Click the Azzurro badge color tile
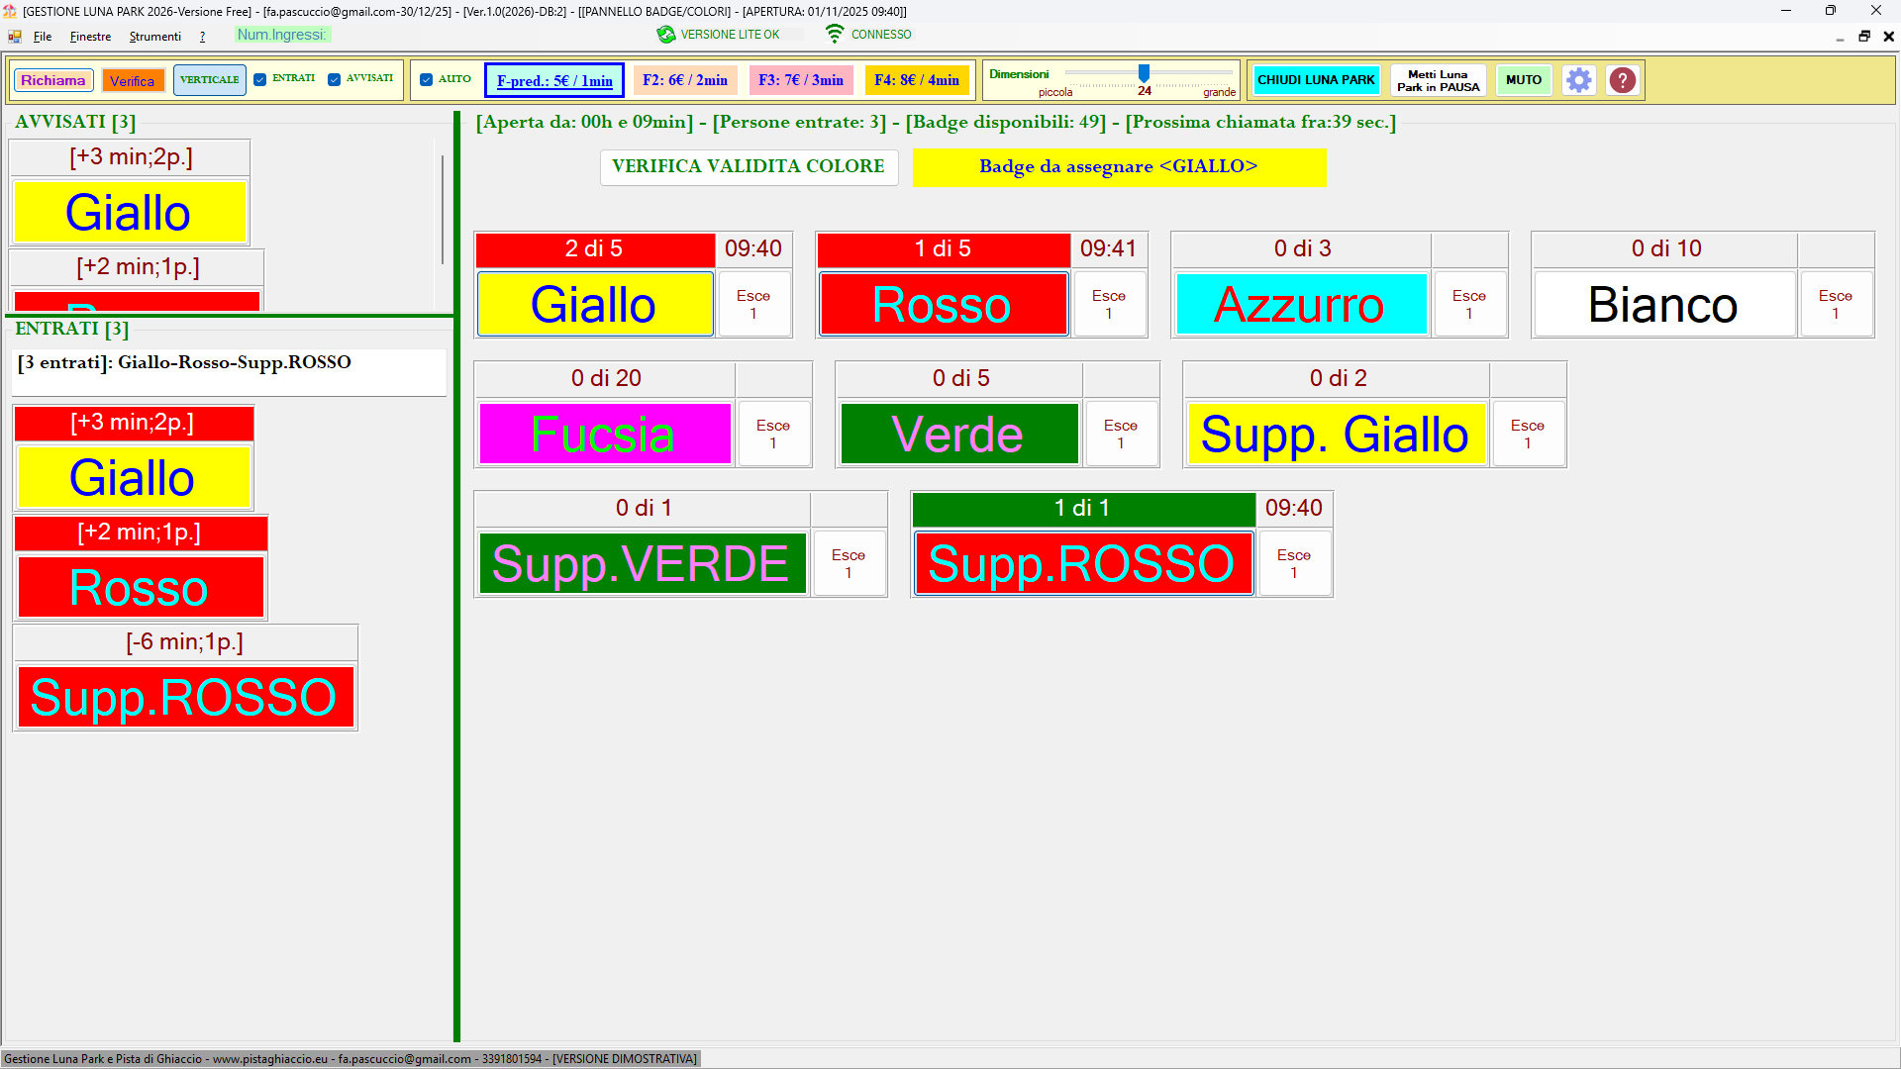Screen dimensions: 1901x1069 tap(1300, 305)
